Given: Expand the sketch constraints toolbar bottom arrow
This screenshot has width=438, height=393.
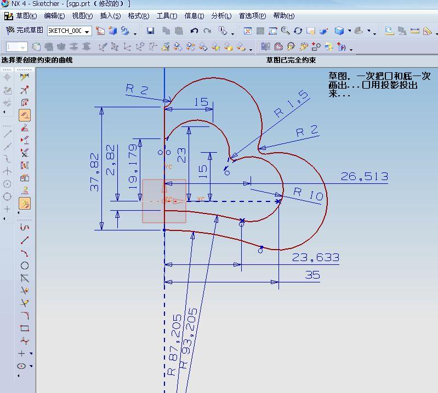Looking at the screenshot, I should click(19, 212).
